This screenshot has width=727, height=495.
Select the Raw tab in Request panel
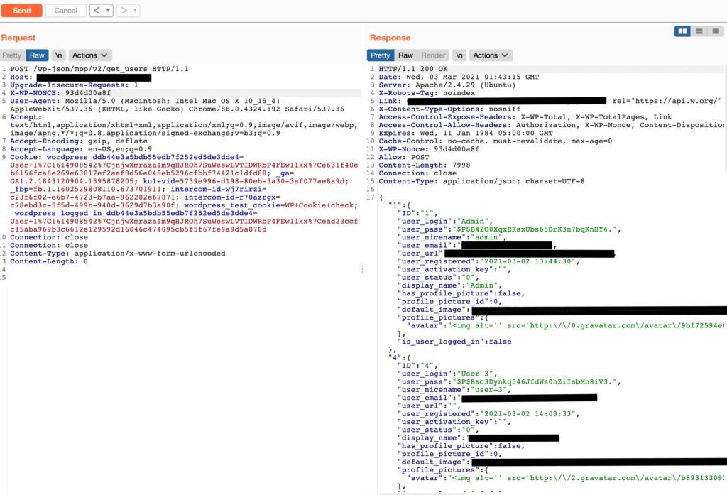coord(37,55)
